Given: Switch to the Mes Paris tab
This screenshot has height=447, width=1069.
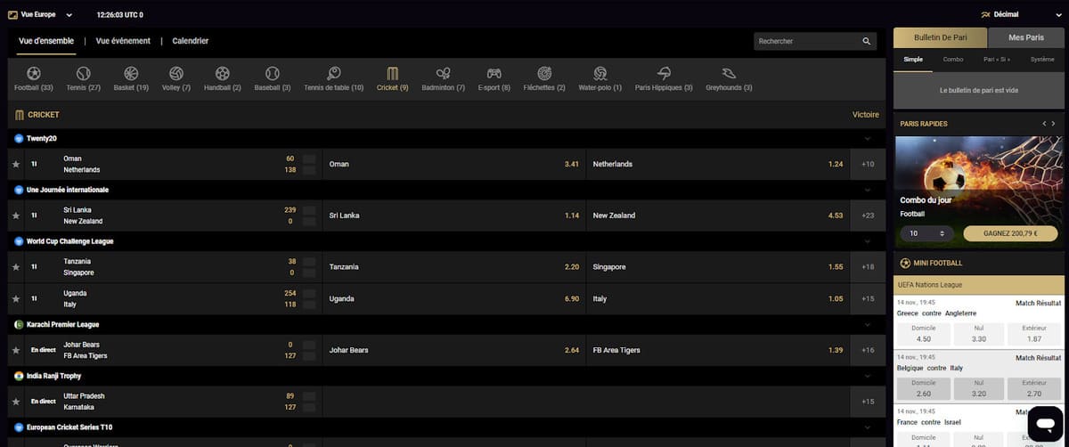Looking at the screenshot, I should pos(1026,37).
